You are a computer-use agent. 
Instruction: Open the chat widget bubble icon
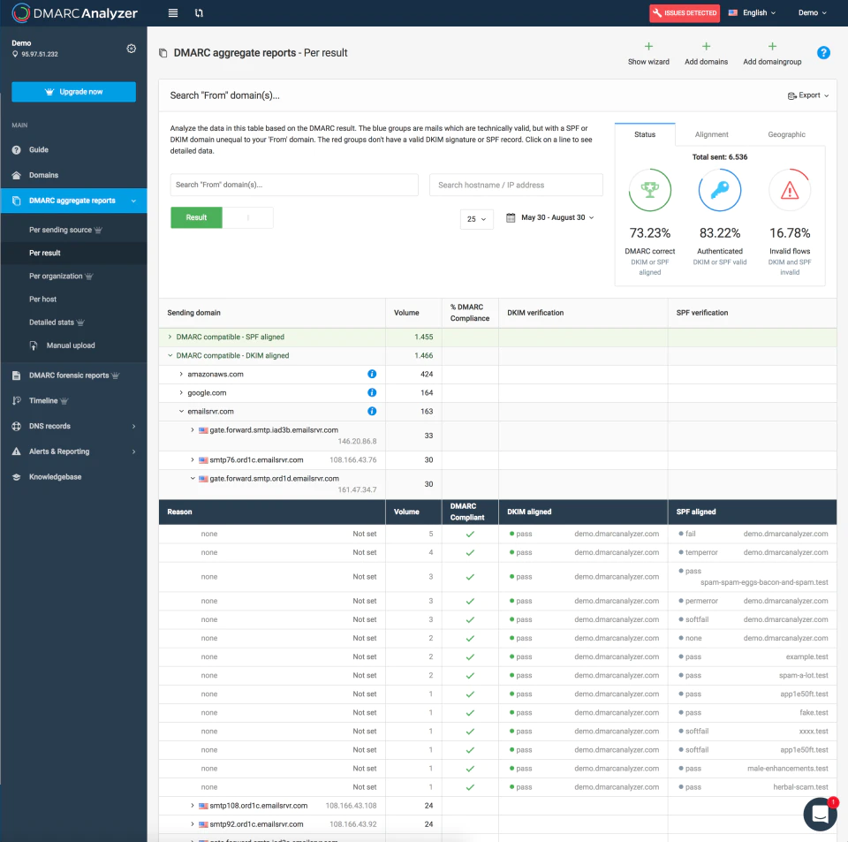(x=820, y=814)
